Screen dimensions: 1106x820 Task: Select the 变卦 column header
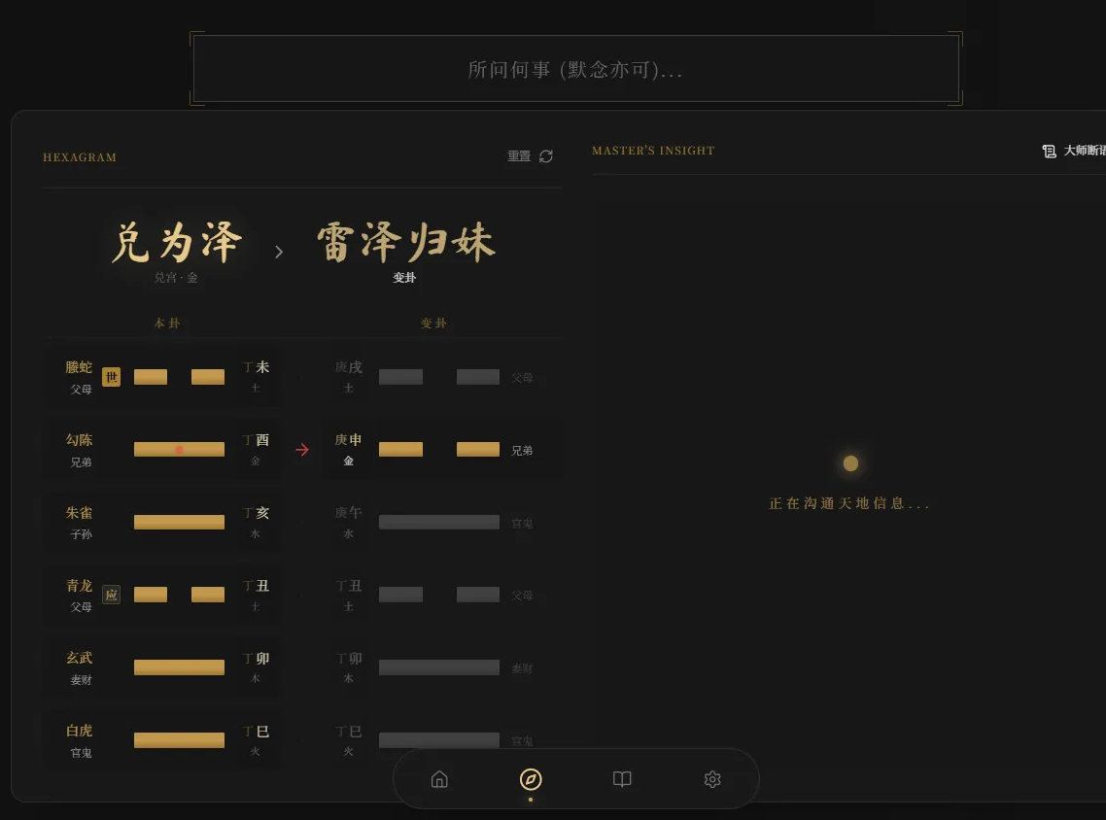pos(433,324)
